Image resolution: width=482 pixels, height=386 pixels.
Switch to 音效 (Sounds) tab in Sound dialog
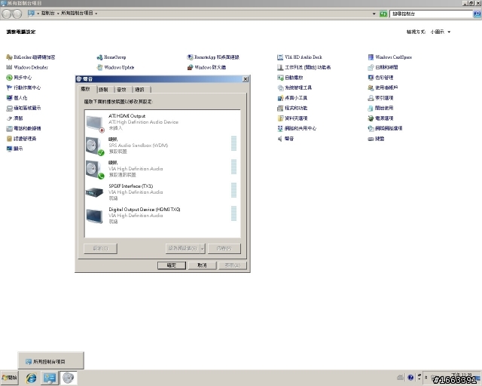pos(124,90)
